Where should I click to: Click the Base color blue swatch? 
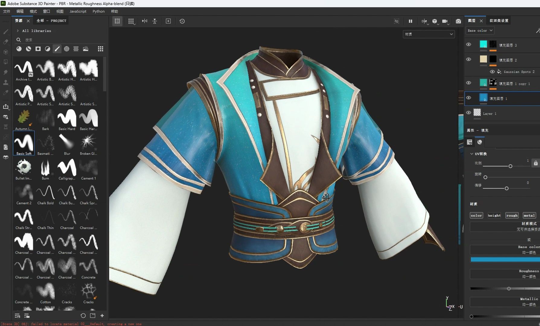click(x=505, y=260)
